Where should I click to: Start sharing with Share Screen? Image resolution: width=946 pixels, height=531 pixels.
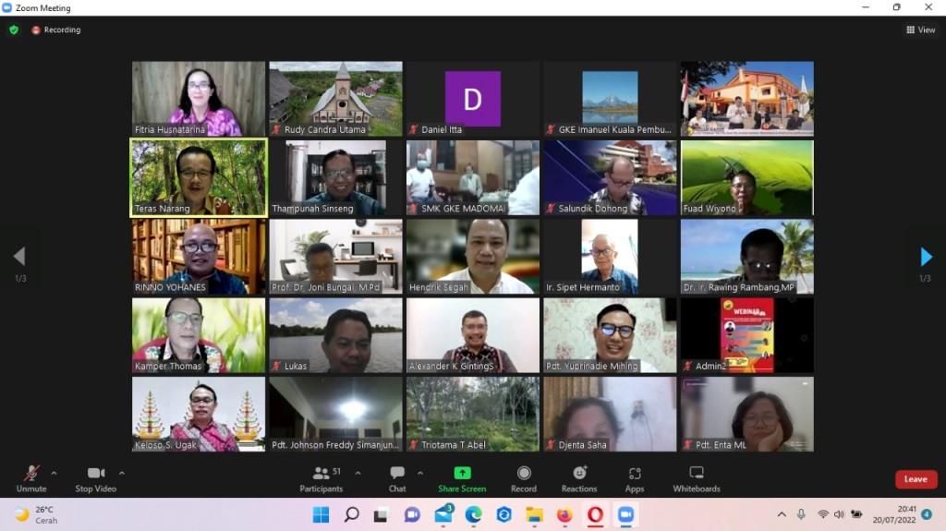(461, 477)
